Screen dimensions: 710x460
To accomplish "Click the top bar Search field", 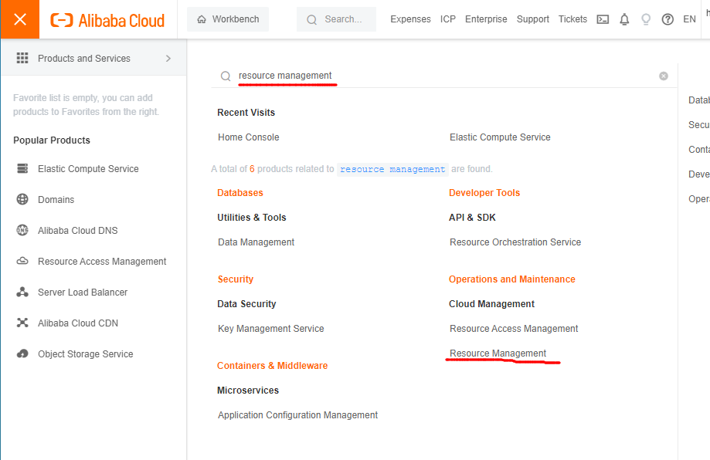I will pos(336,19).
